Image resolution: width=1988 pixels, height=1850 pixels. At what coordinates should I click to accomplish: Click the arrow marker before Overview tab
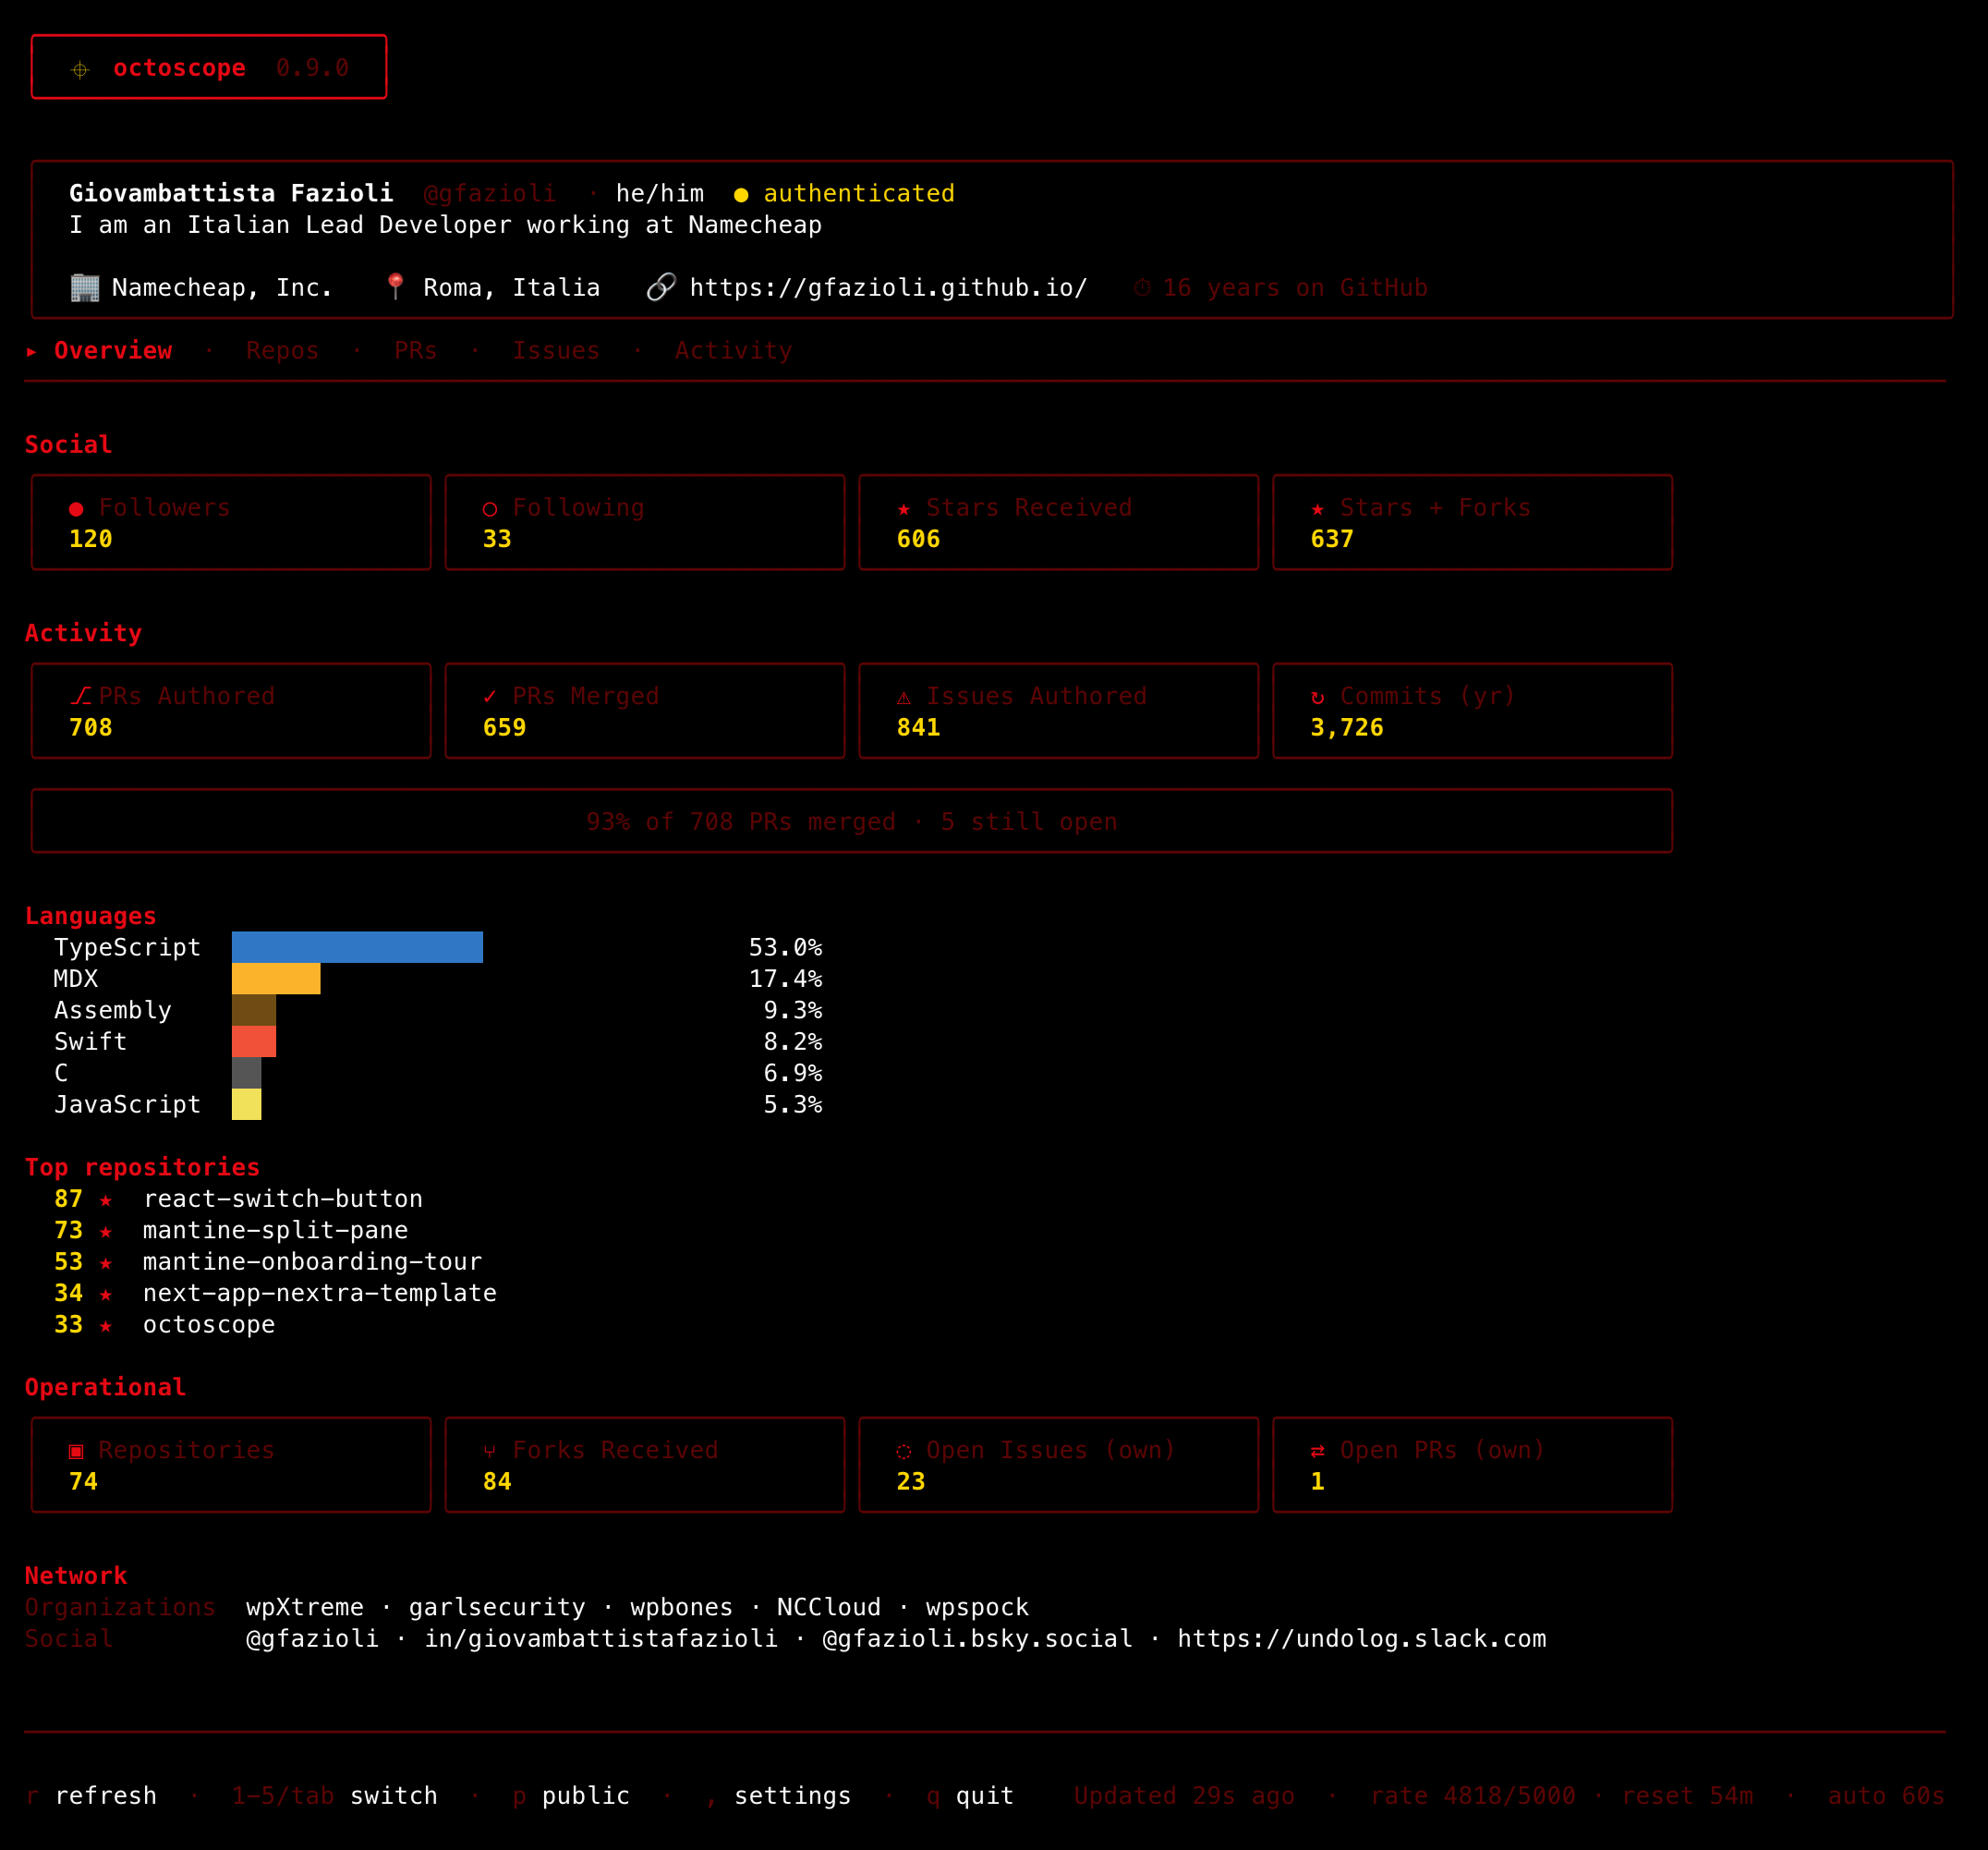tap(32, 351)
